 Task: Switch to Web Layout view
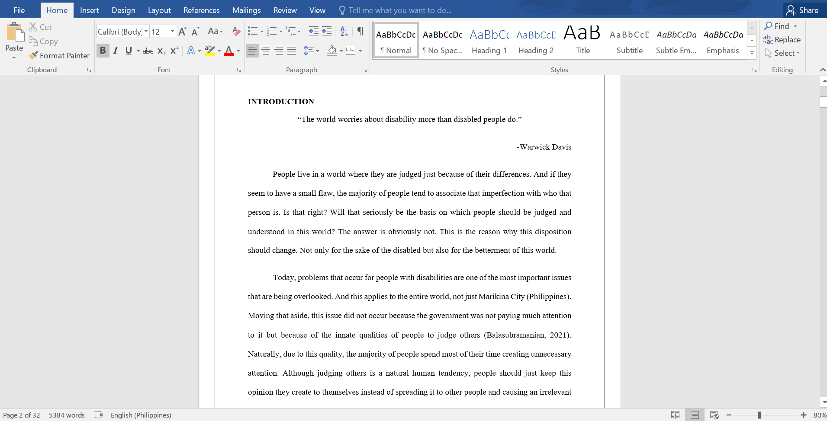pyautogui.click(x=714, y=415)
